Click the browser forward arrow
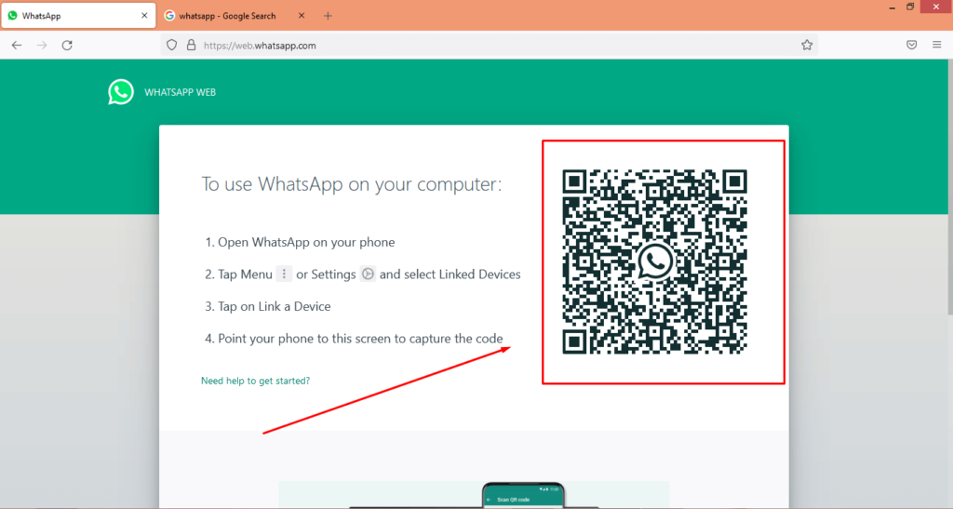This screenshot has width=953, height=509. [42, 45]
